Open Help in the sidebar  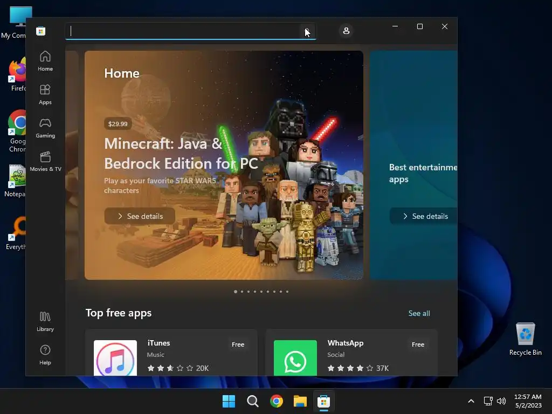tap(45, 355)
